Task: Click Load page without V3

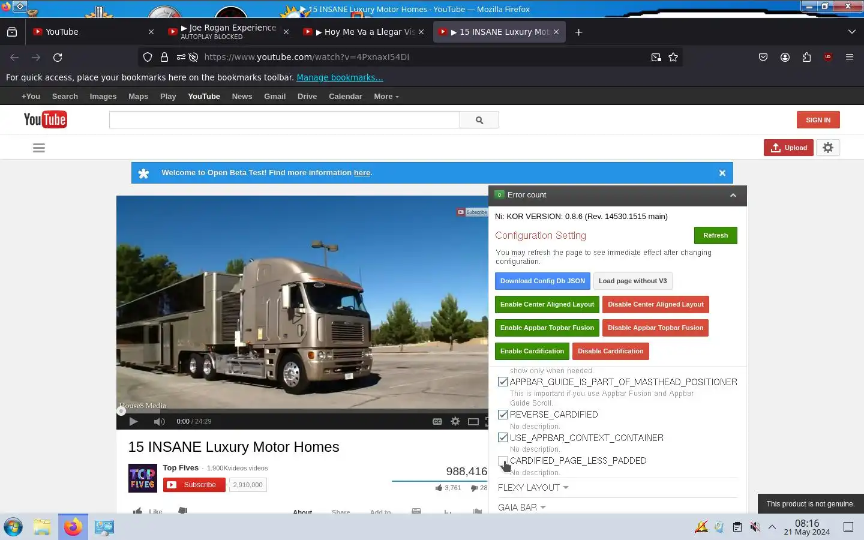Action: (632, 281)
